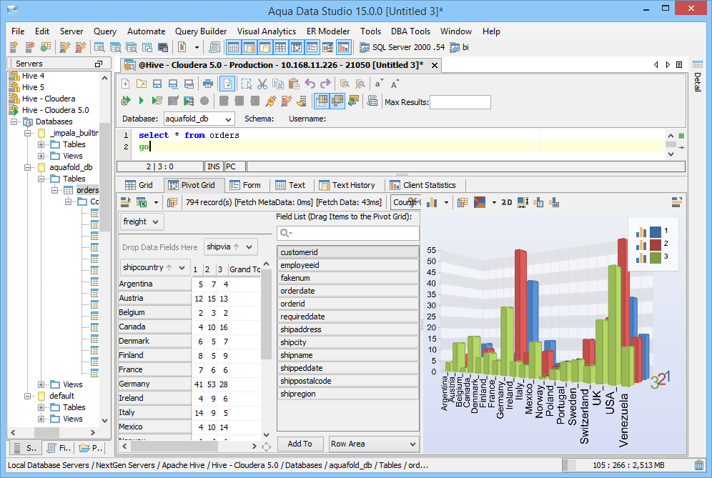Viewport: 712px width, 478px height.
Task: Click the Undo arrow icon
Action: 310,84
